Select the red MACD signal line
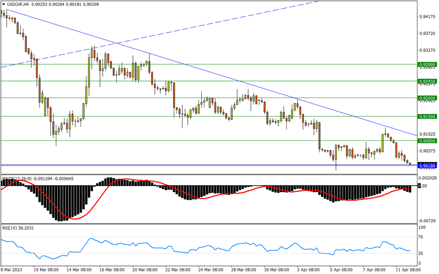The width and height of the screenshot is (439, 274). point(72,218)
